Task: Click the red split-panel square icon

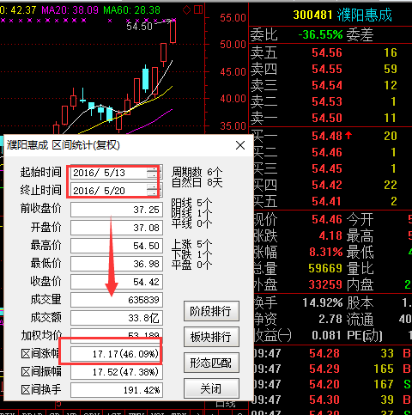Action: [198, 10]
